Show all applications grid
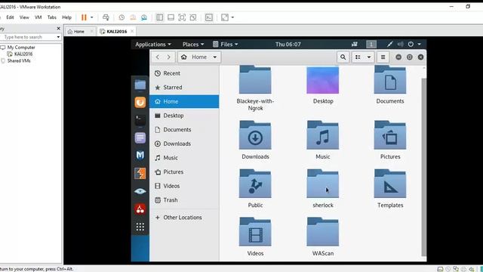 (140, 227)
